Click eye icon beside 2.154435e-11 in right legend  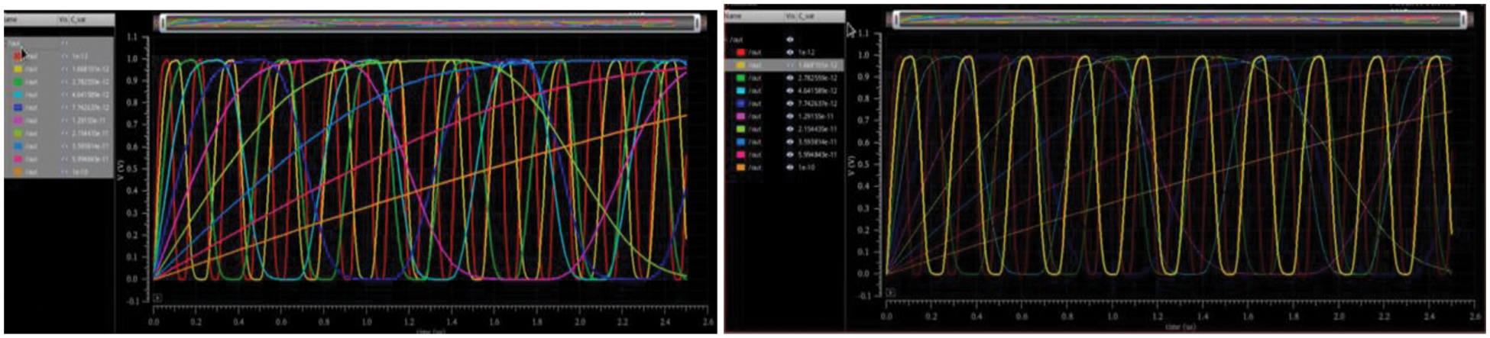(x=790, y=129)
